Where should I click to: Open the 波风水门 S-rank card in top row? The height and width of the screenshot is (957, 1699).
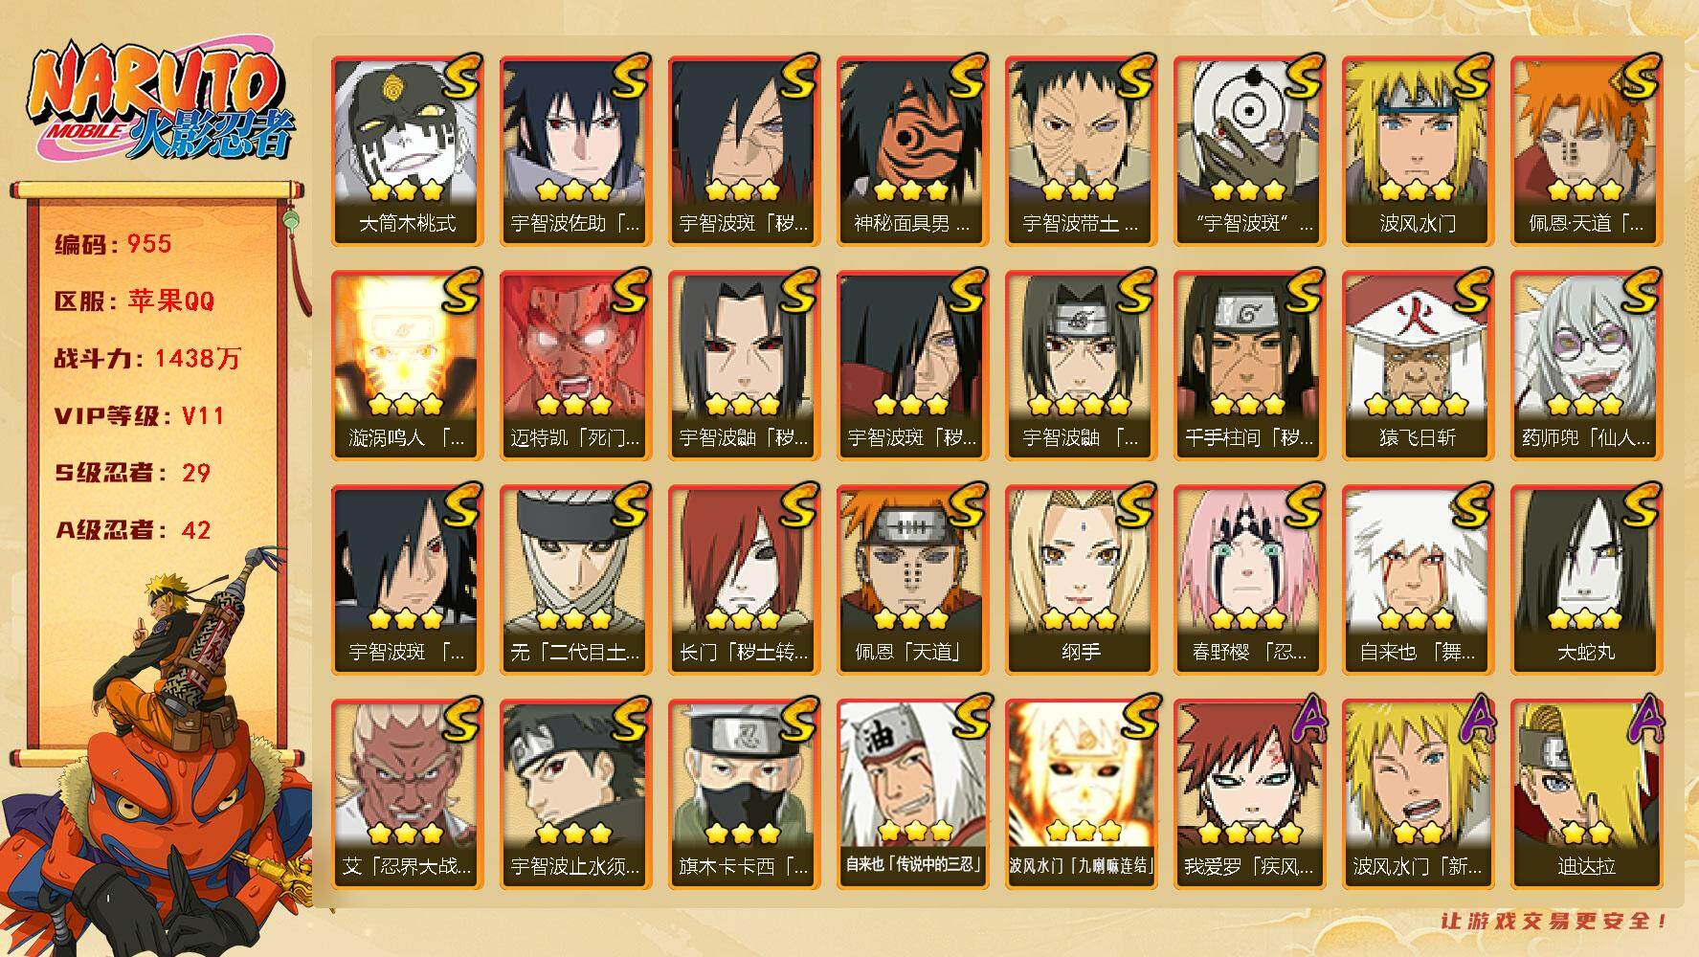(x=1419, y=151)
